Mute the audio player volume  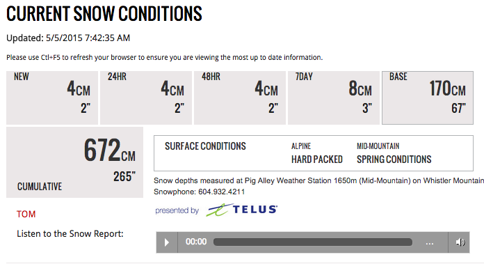click(x=460, y=242)
